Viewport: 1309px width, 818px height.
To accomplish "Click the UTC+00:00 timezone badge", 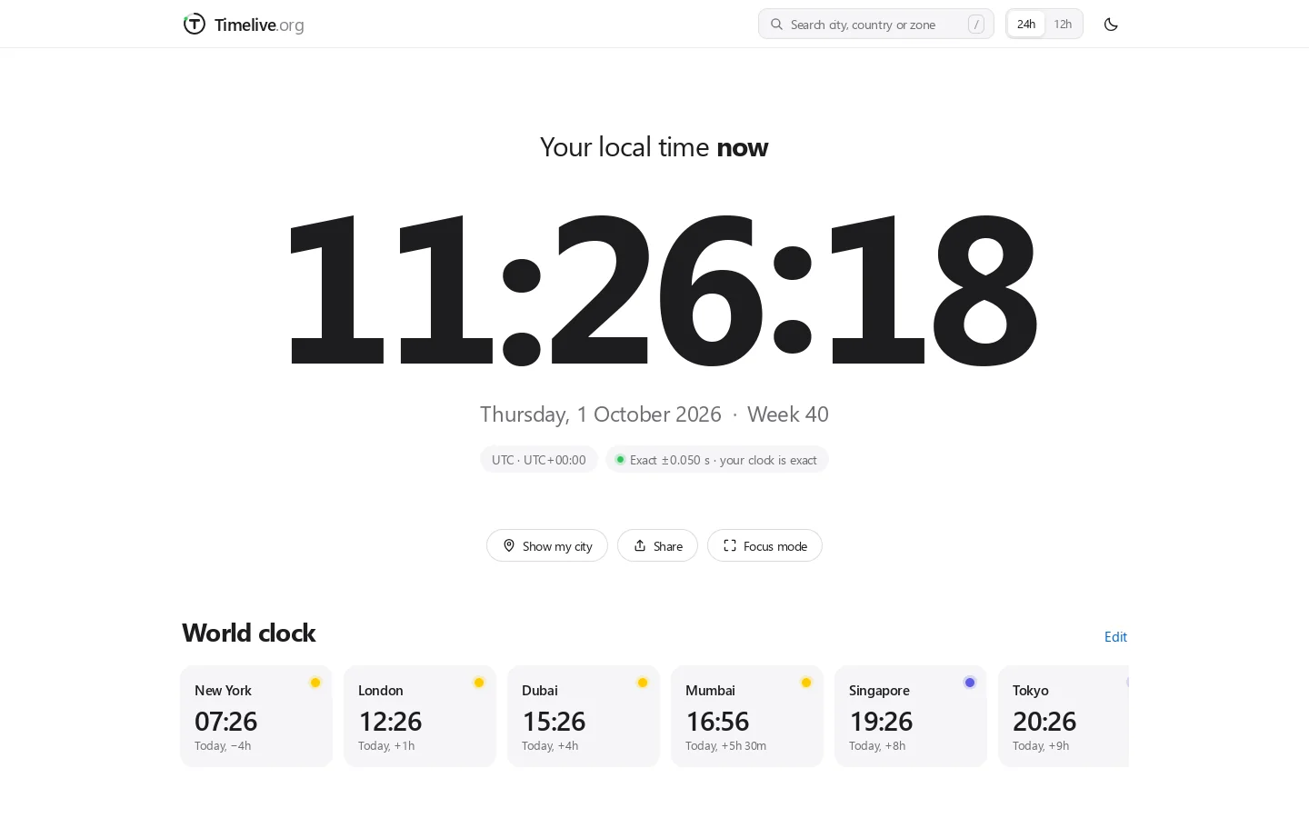I will [539, 459].
